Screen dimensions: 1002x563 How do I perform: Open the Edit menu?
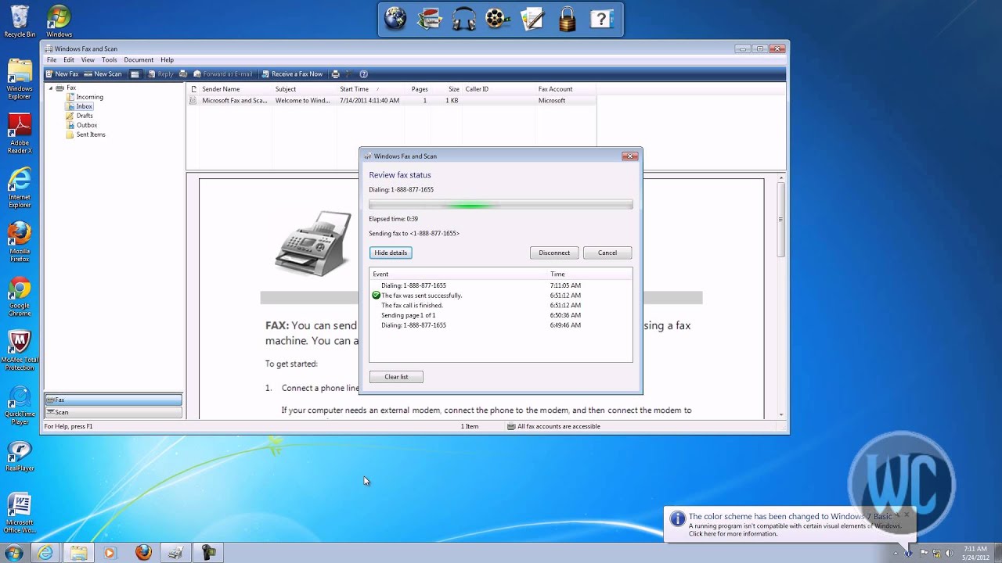coord(69,60)
